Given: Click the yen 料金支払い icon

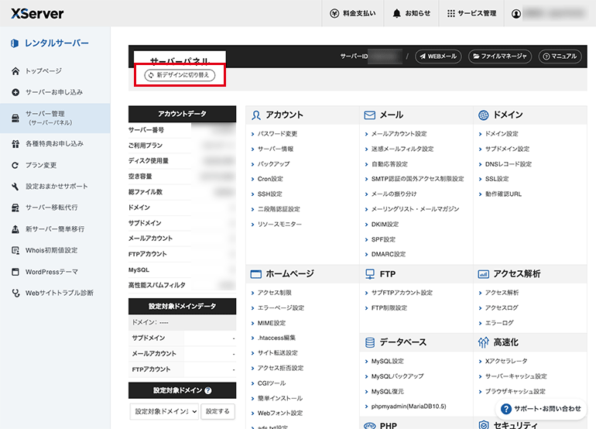Looking at the screenshot, I should click(x=334, y=13).
